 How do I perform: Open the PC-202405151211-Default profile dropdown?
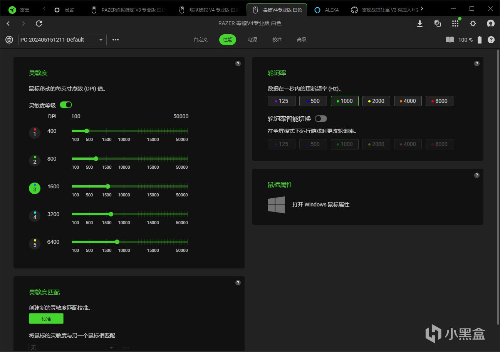click(x=62, y=40)
